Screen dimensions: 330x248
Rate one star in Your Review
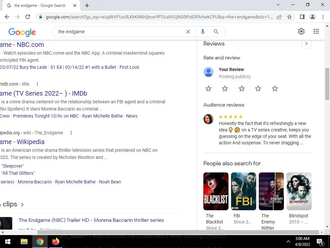coord(209,88)
